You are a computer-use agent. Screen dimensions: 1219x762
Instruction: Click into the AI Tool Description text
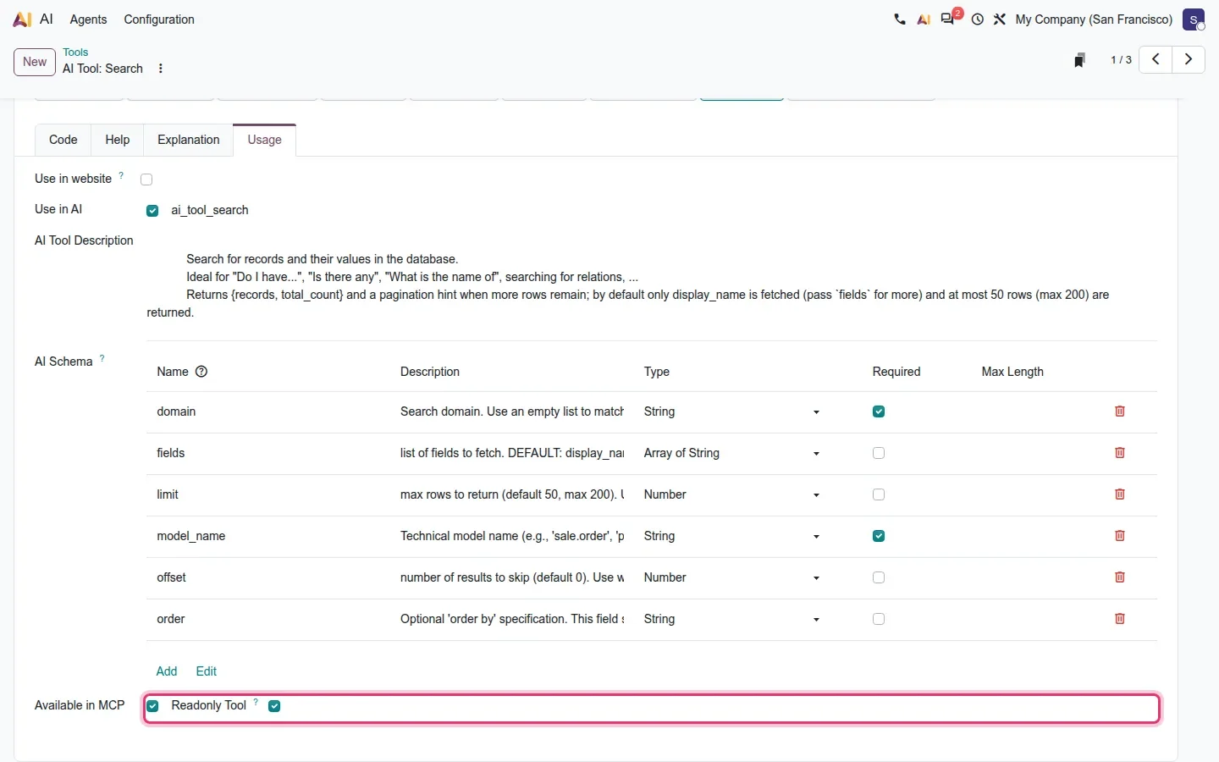(x=652, y=285)
